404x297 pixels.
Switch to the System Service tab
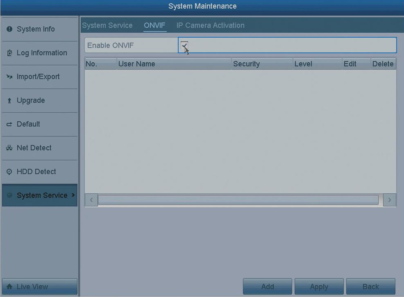tap(107, 25)
